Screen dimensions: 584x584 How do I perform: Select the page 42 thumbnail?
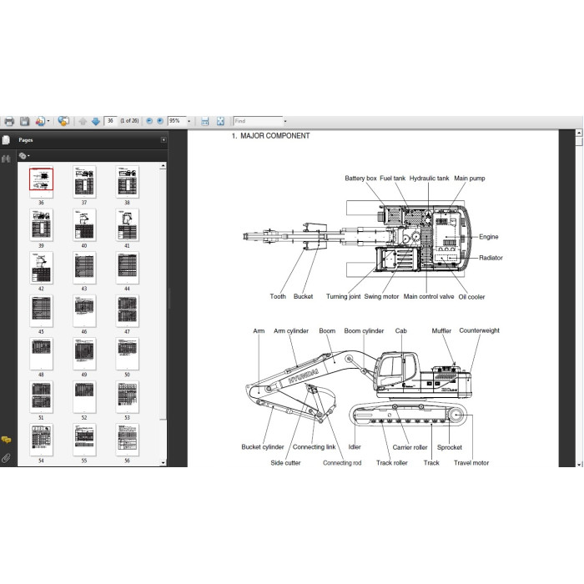click(x=41, y=268)
